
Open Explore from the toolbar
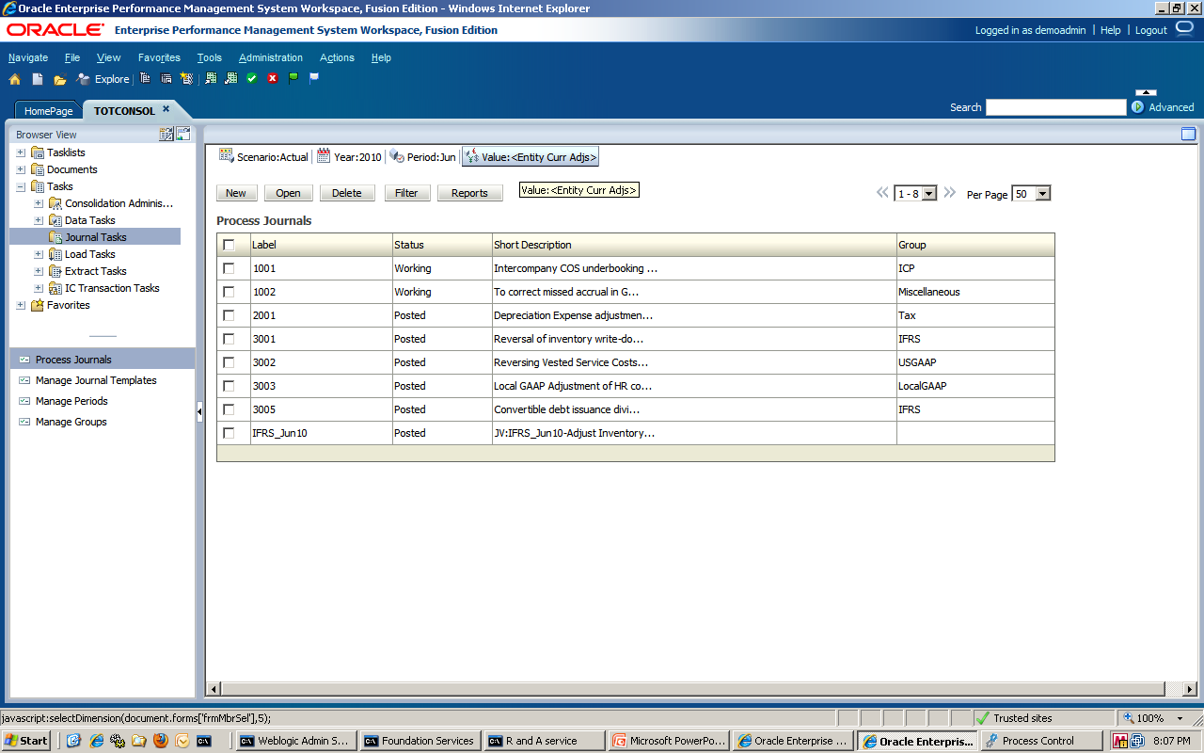coord(103,79)
